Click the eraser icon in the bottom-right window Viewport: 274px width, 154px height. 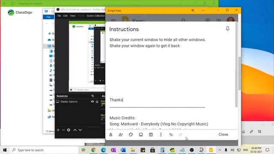tap(244, 132)
